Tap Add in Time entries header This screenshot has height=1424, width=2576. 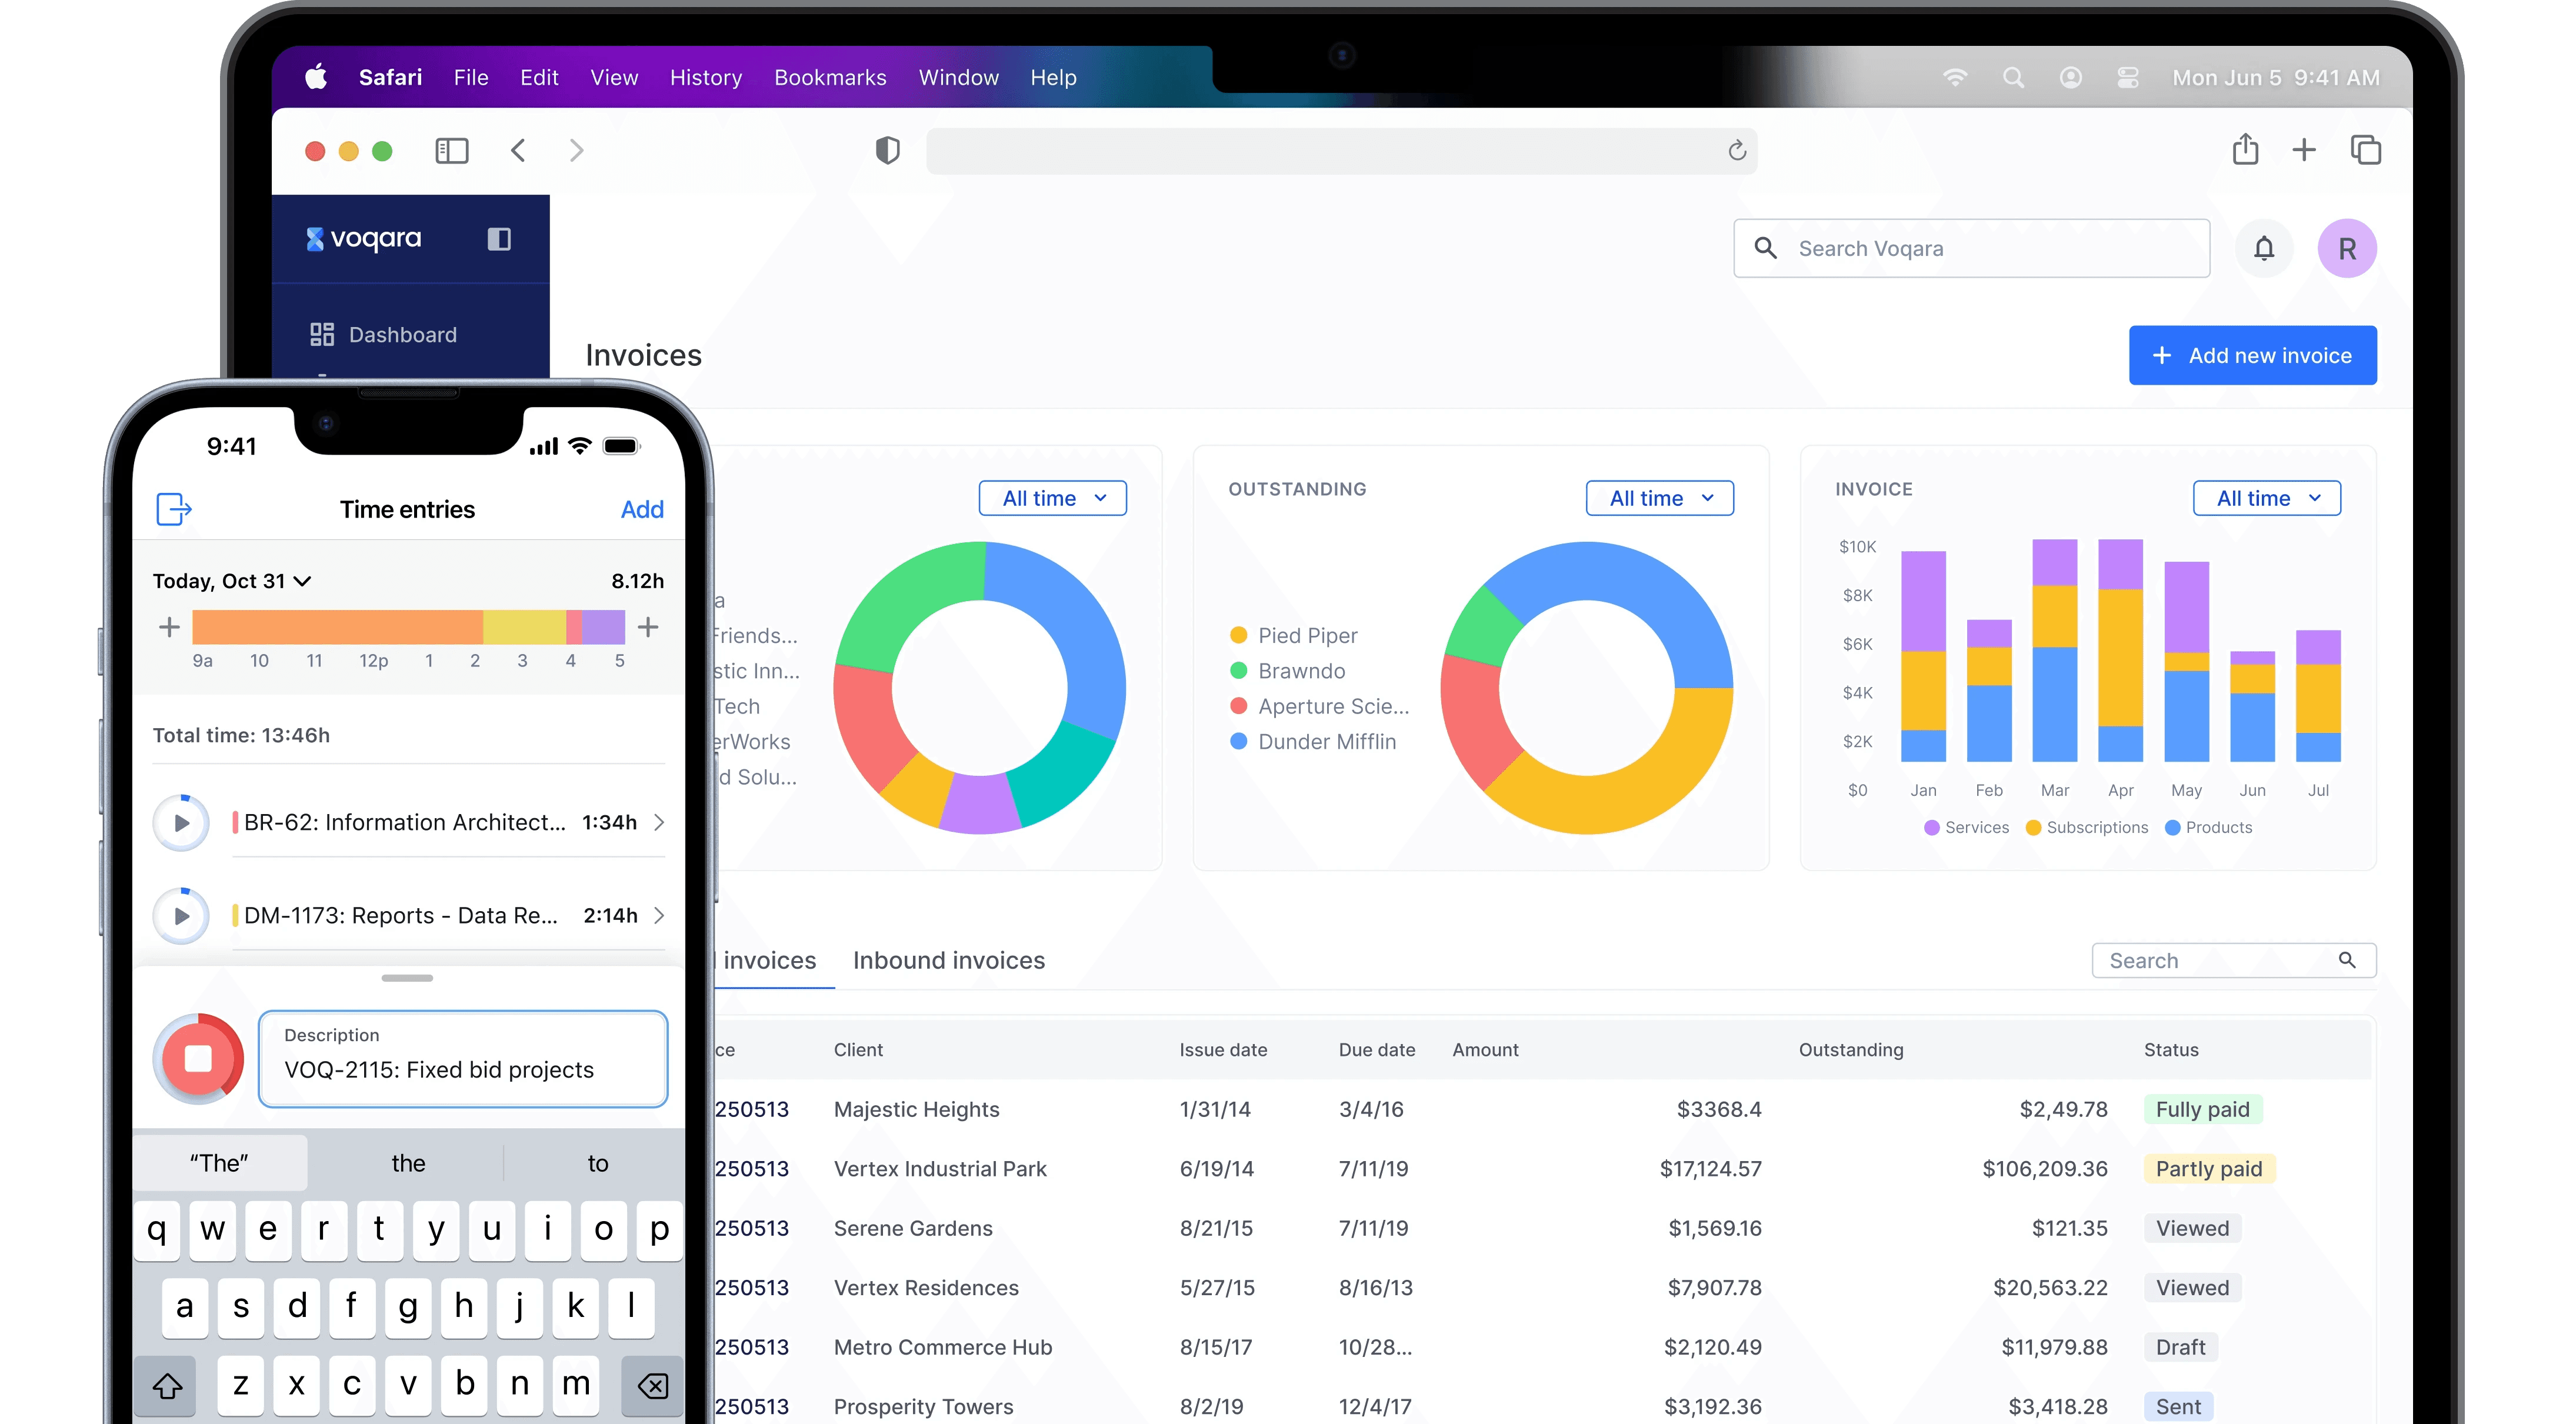[x=641, y=509]
